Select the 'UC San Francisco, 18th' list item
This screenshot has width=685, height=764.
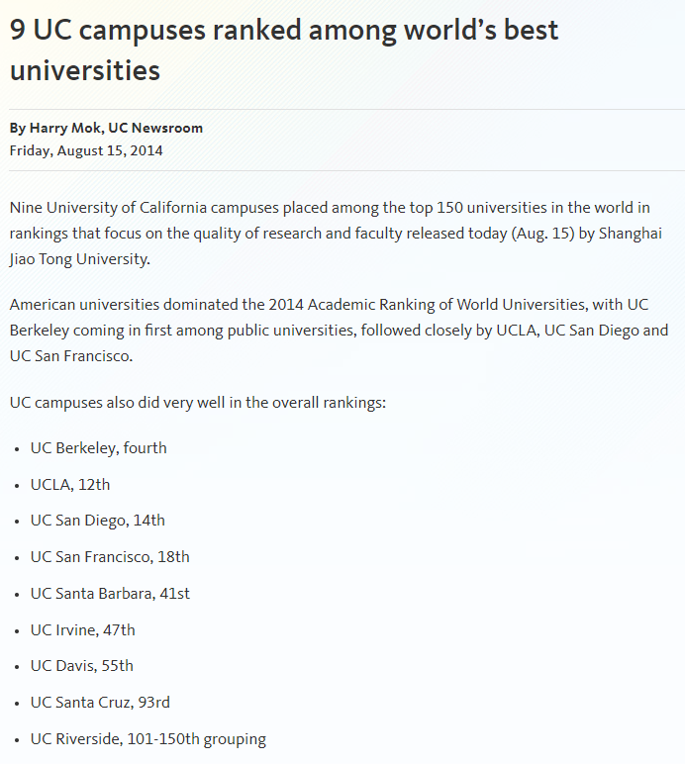[x=110, y=556]
